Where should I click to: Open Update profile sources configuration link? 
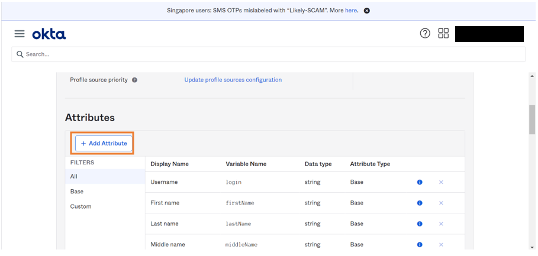coord(233,80)
